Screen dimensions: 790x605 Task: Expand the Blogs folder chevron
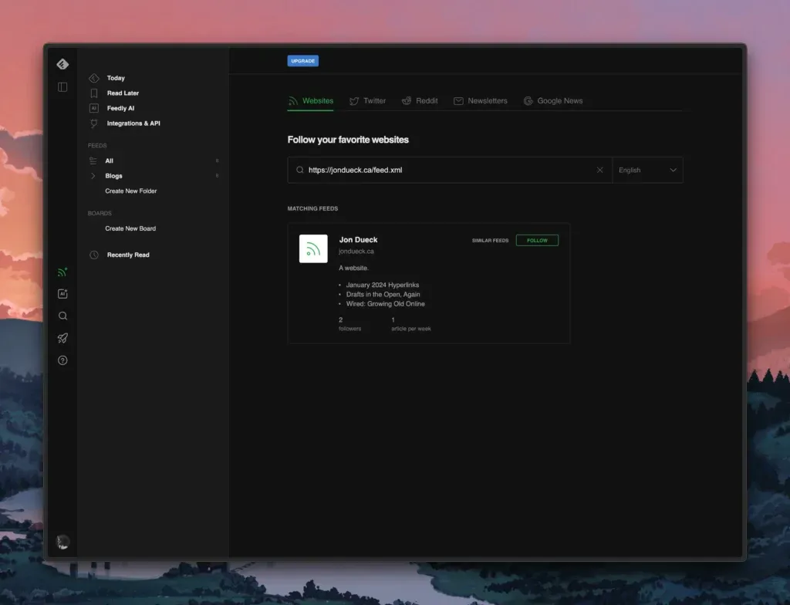tap(93, 176)
